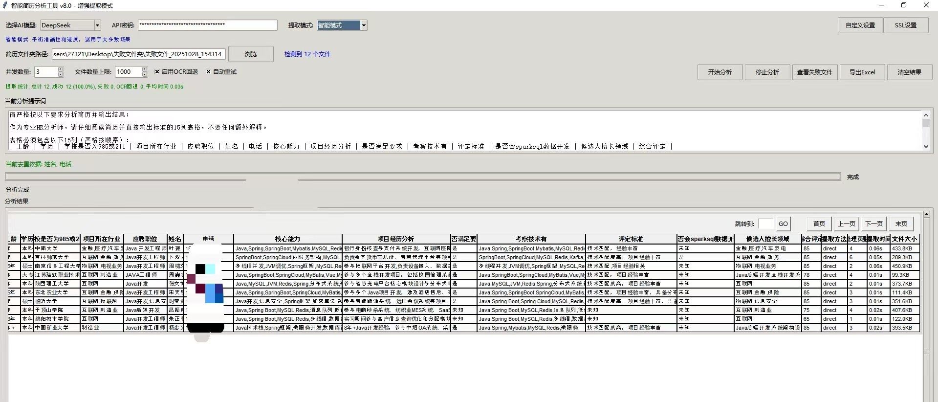Click the 并发数量 value field
938x402 pixels.
(x=46, y=72)
